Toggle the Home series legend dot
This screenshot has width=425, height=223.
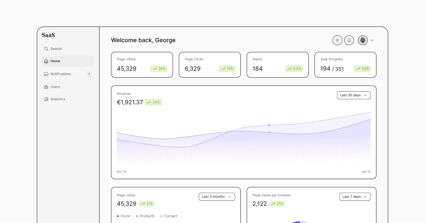coord(118,216)
